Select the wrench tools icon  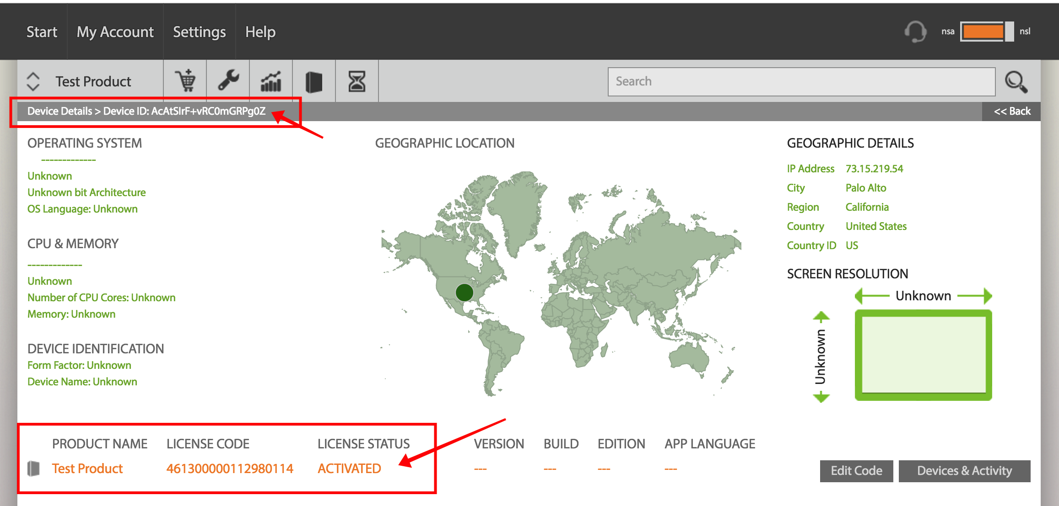pyautogui.click(x=228, y=81)
